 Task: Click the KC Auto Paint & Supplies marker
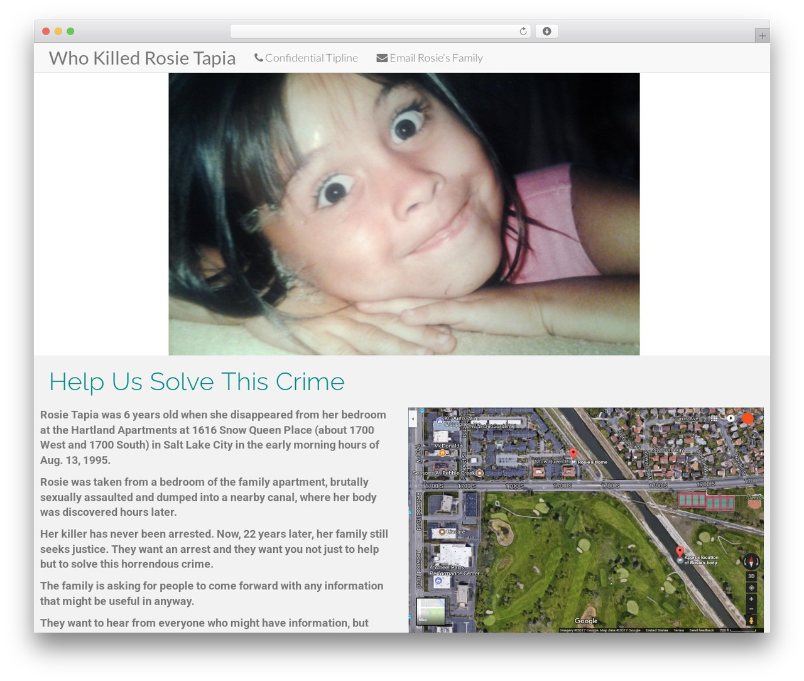point(440,422)
